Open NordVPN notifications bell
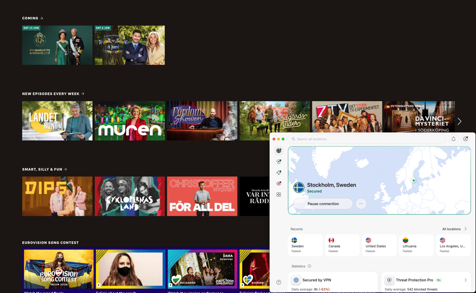Image resolution: width=476 pixels, height=293 pixels. coord(454,139)
